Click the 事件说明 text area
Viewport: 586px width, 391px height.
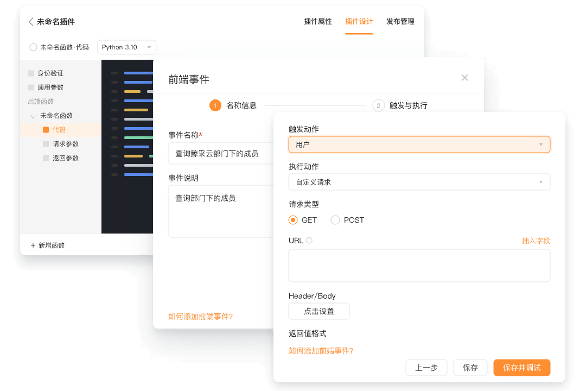pyautogui.click(x=221, y=211)
